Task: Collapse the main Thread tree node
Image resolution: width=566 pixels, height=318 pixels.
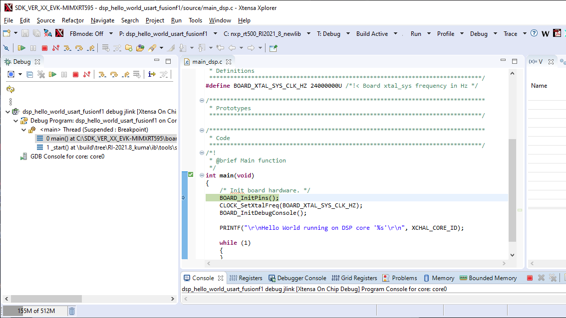Action: (x=23, y=130)
